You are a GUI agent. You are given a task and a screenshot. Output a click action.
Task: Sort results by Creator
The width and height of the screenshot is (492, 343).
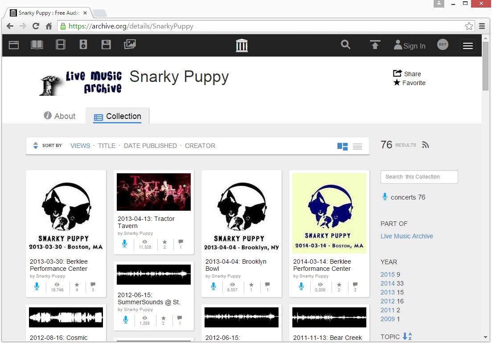click(200, 146)
